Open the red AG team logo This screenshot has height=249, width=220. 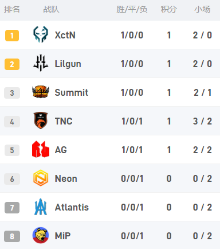pyautogui.click(x=41, y=149)
